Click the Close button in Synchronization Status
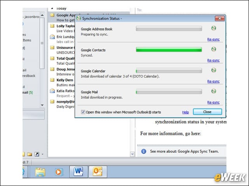The width and height of the screenshot is (249, 186). pos(207,112)
